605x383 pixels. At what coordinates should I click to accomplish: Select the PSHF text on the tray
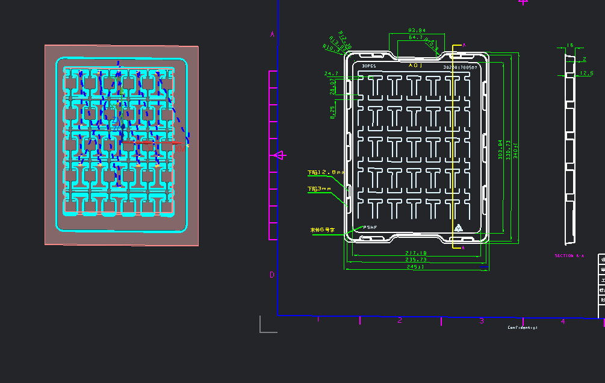[370, 227]
